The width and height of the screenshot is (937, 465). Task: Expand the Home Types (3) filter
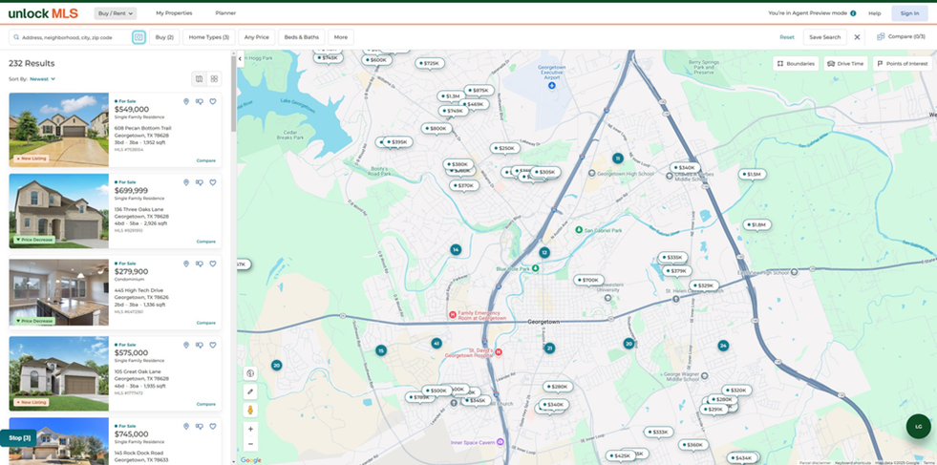[x=209, y=37]
